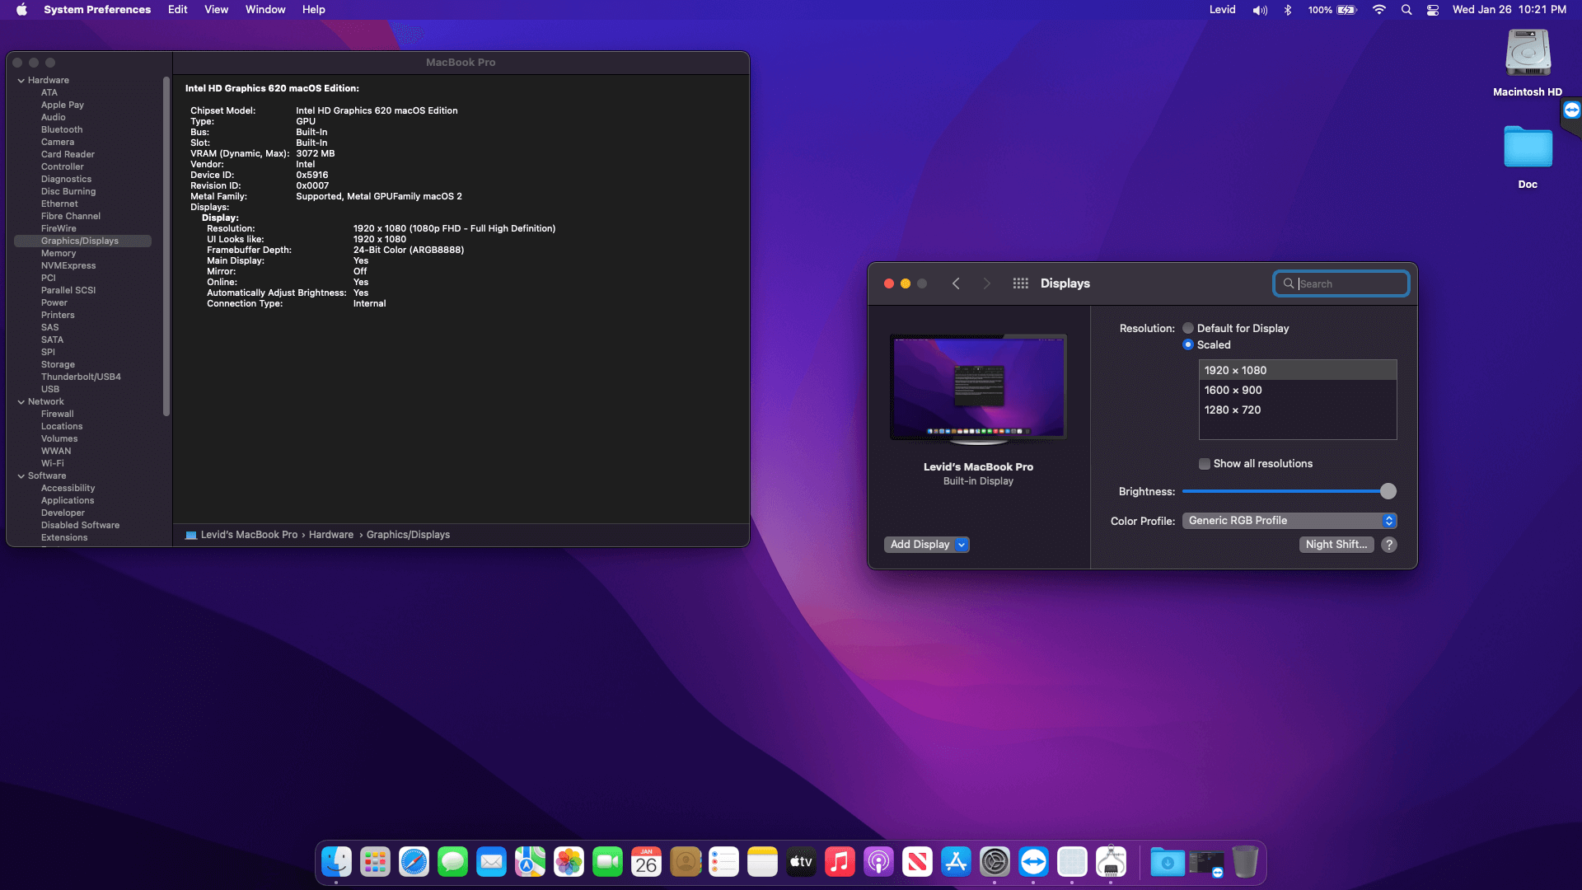Launch FaceTime from the Dock
Image resolution: width=1582 pixels, height=890 pixels.
(x=607, y=862)
